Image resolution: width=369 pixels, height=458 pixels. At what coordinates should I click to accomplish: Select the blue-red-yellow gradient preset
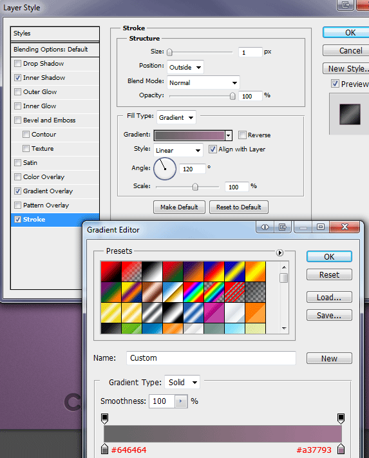(x=214, y=271)
